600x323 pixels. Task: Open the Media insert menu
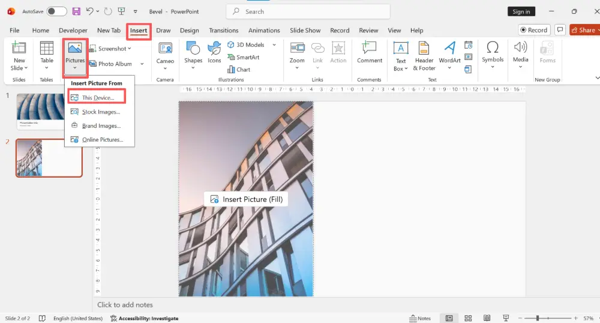click(520, 55)
